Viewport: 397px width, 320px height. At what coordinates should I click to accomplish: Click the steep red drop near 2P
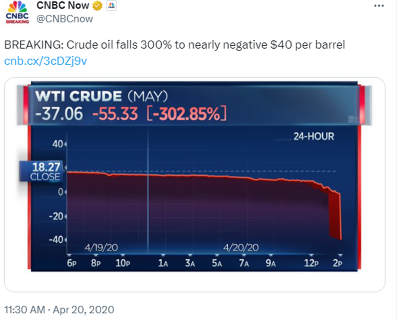pyautogui.click(x=336, y=216)
